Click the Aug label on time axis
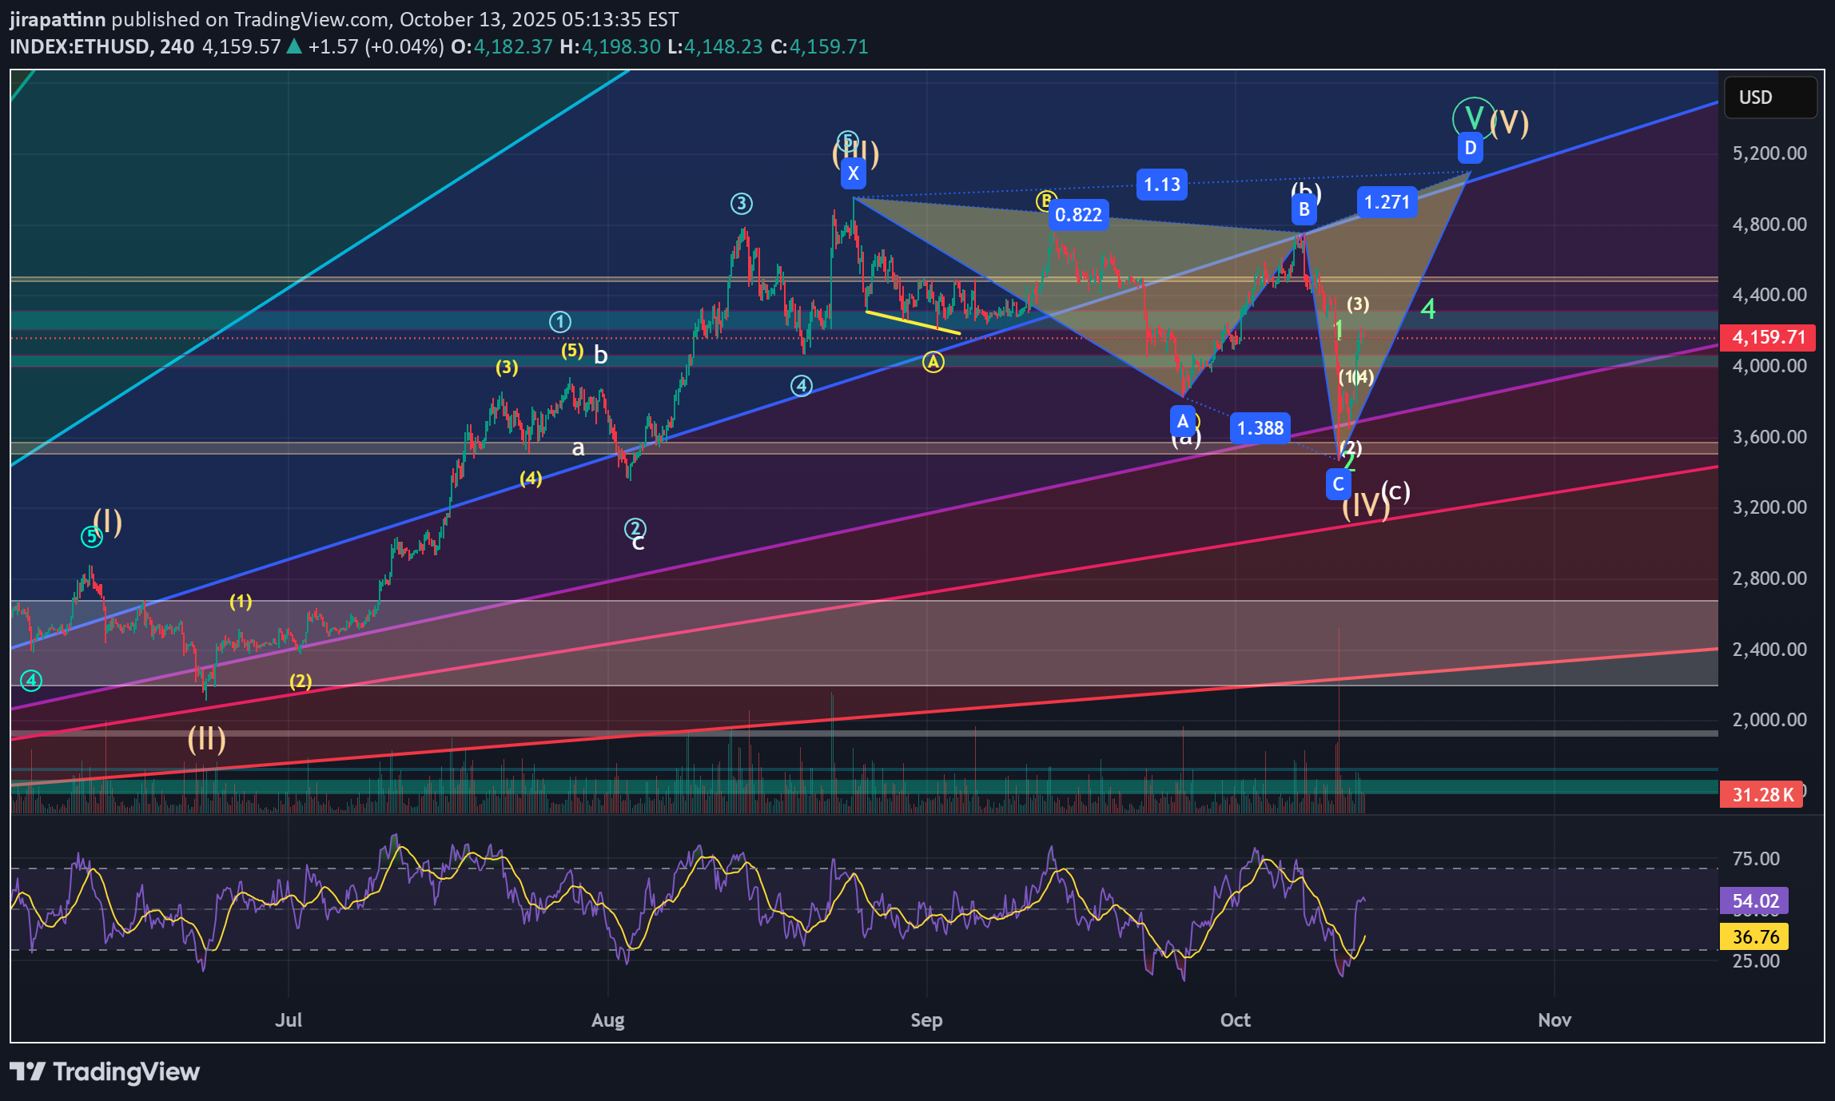Viewport: 1835px width, 1101px height. (x=607, y=1020)
